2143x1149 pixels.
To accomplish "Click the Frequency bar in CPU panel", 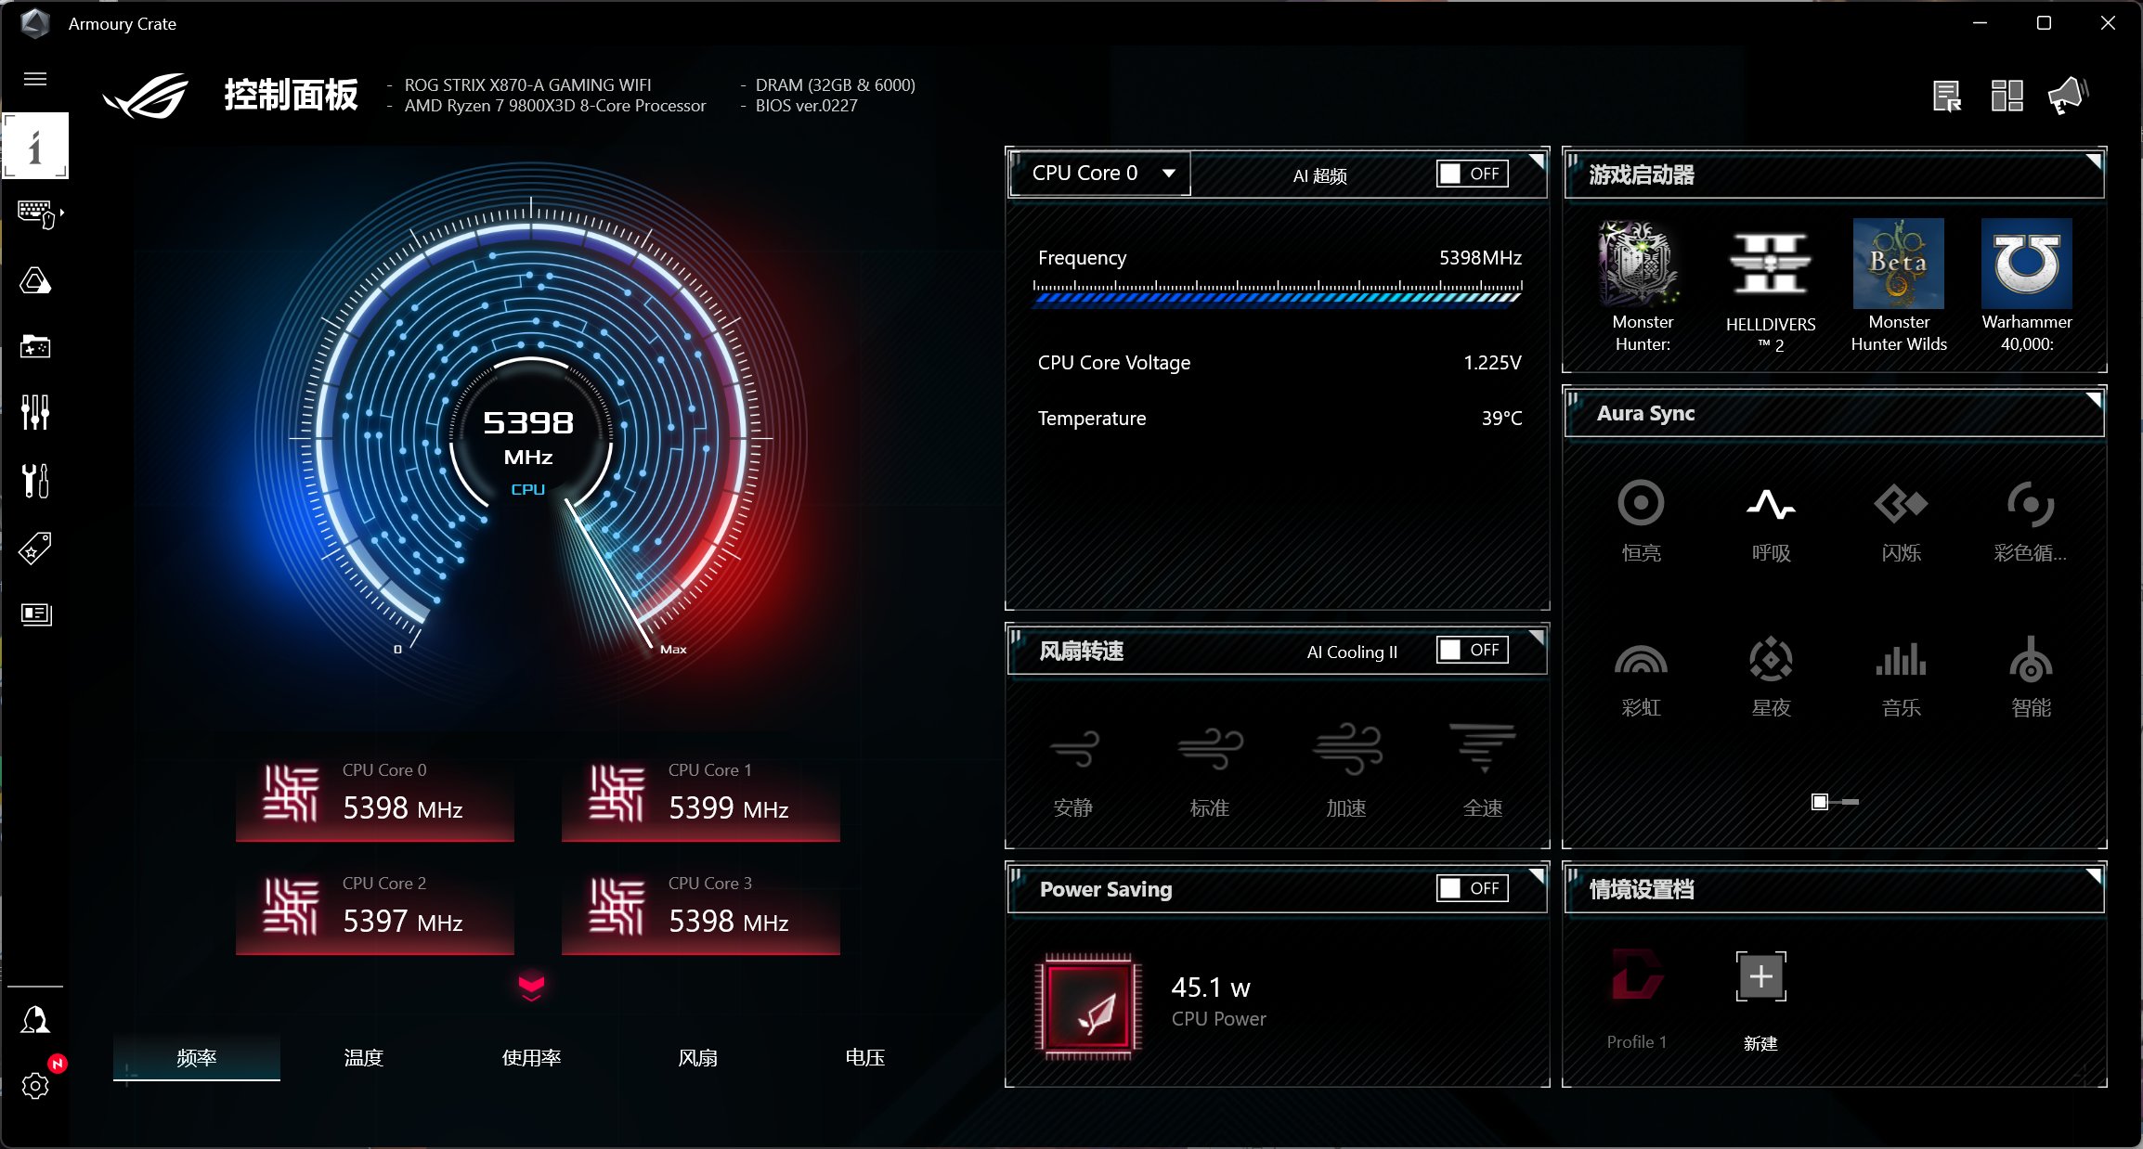I will 1278,291.
